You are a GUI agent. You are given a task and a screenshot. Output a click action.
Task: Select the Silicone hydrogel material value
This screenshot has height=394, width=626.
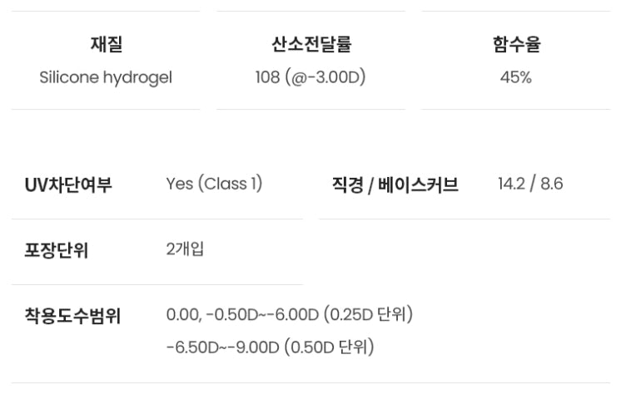coord(106,78)
